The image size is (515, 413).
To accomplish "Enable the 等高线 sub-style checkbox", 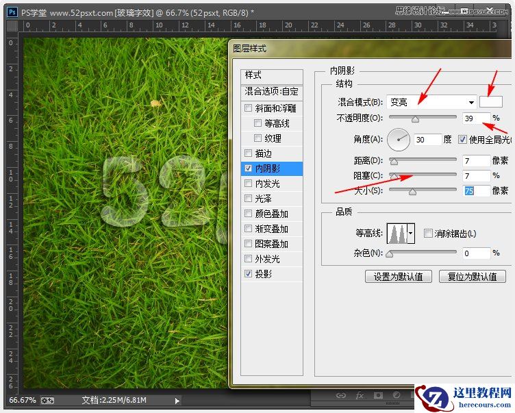I will (x=257, y=123).
